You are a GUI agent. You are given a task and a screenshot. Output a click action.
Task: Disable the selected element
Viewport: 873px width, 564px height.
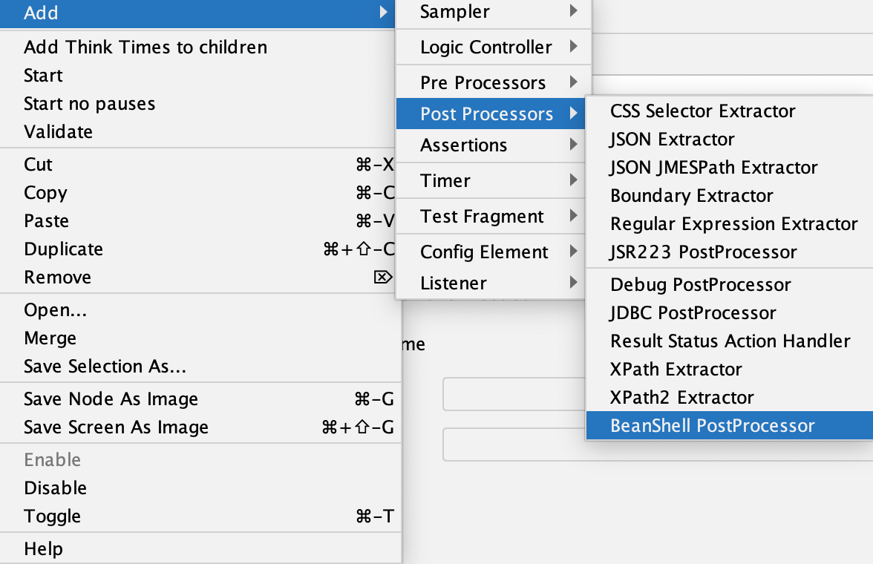55,488
